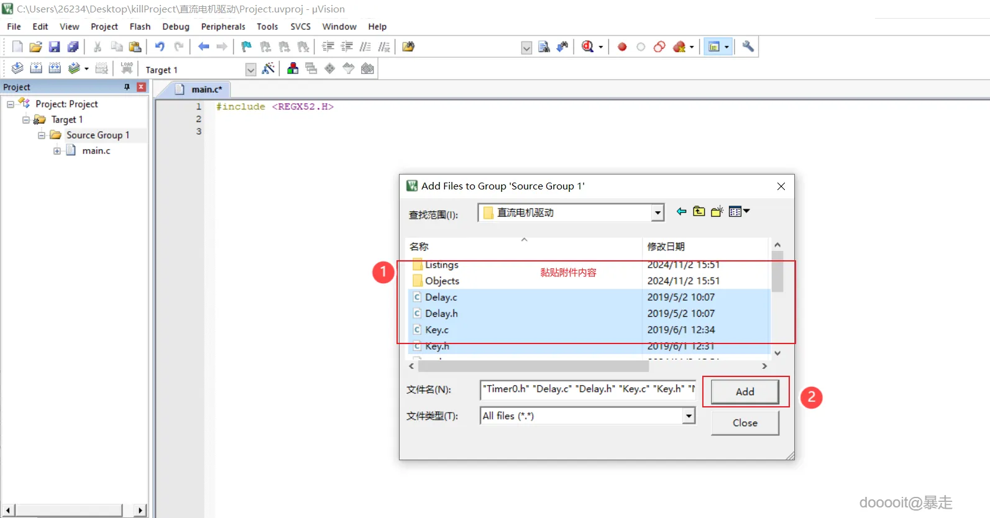Rebuild all target files icon
990x518 pixels.
pos(55,68)
